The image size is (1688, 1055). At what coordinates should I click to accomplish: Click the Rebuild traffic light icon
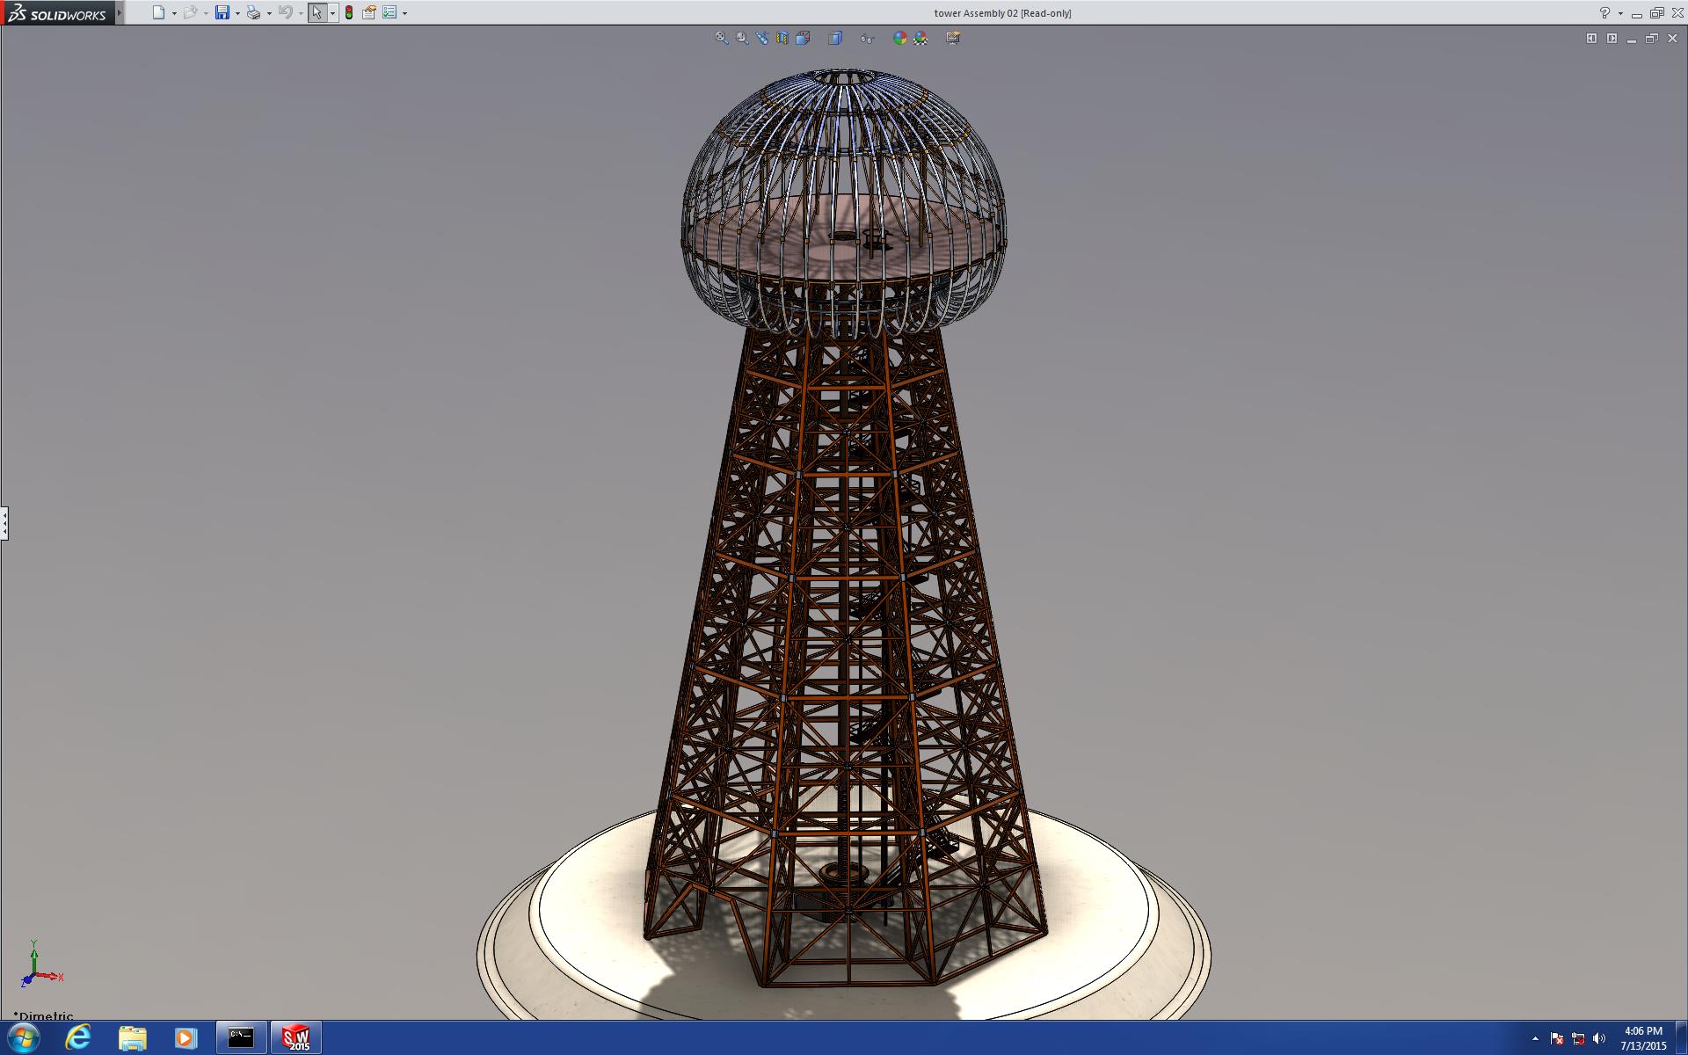(x=349, y=12)
